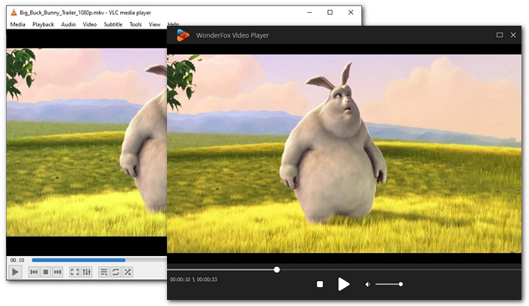Click WonderFox time display 00:00:10
The image size is (529, 306).
click(x=180, y=280)
